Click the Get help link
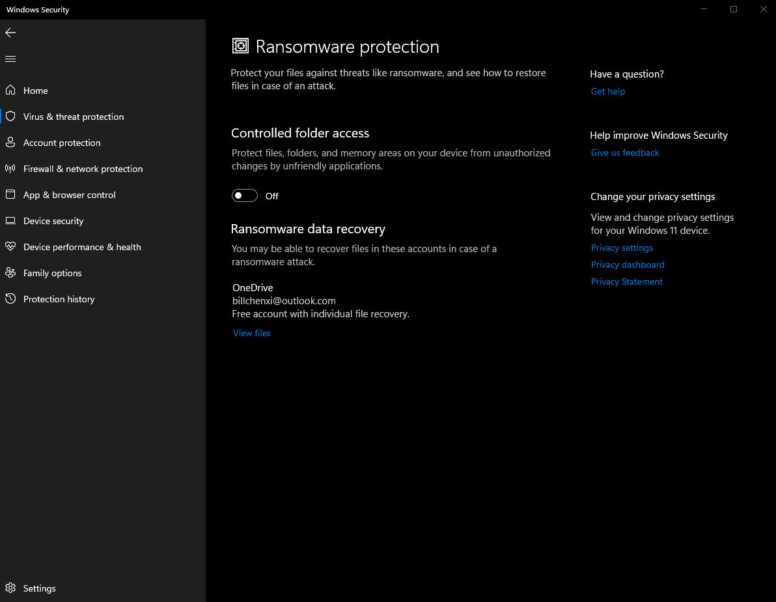The width and height of the screenshot is (776, 602). 608,91
